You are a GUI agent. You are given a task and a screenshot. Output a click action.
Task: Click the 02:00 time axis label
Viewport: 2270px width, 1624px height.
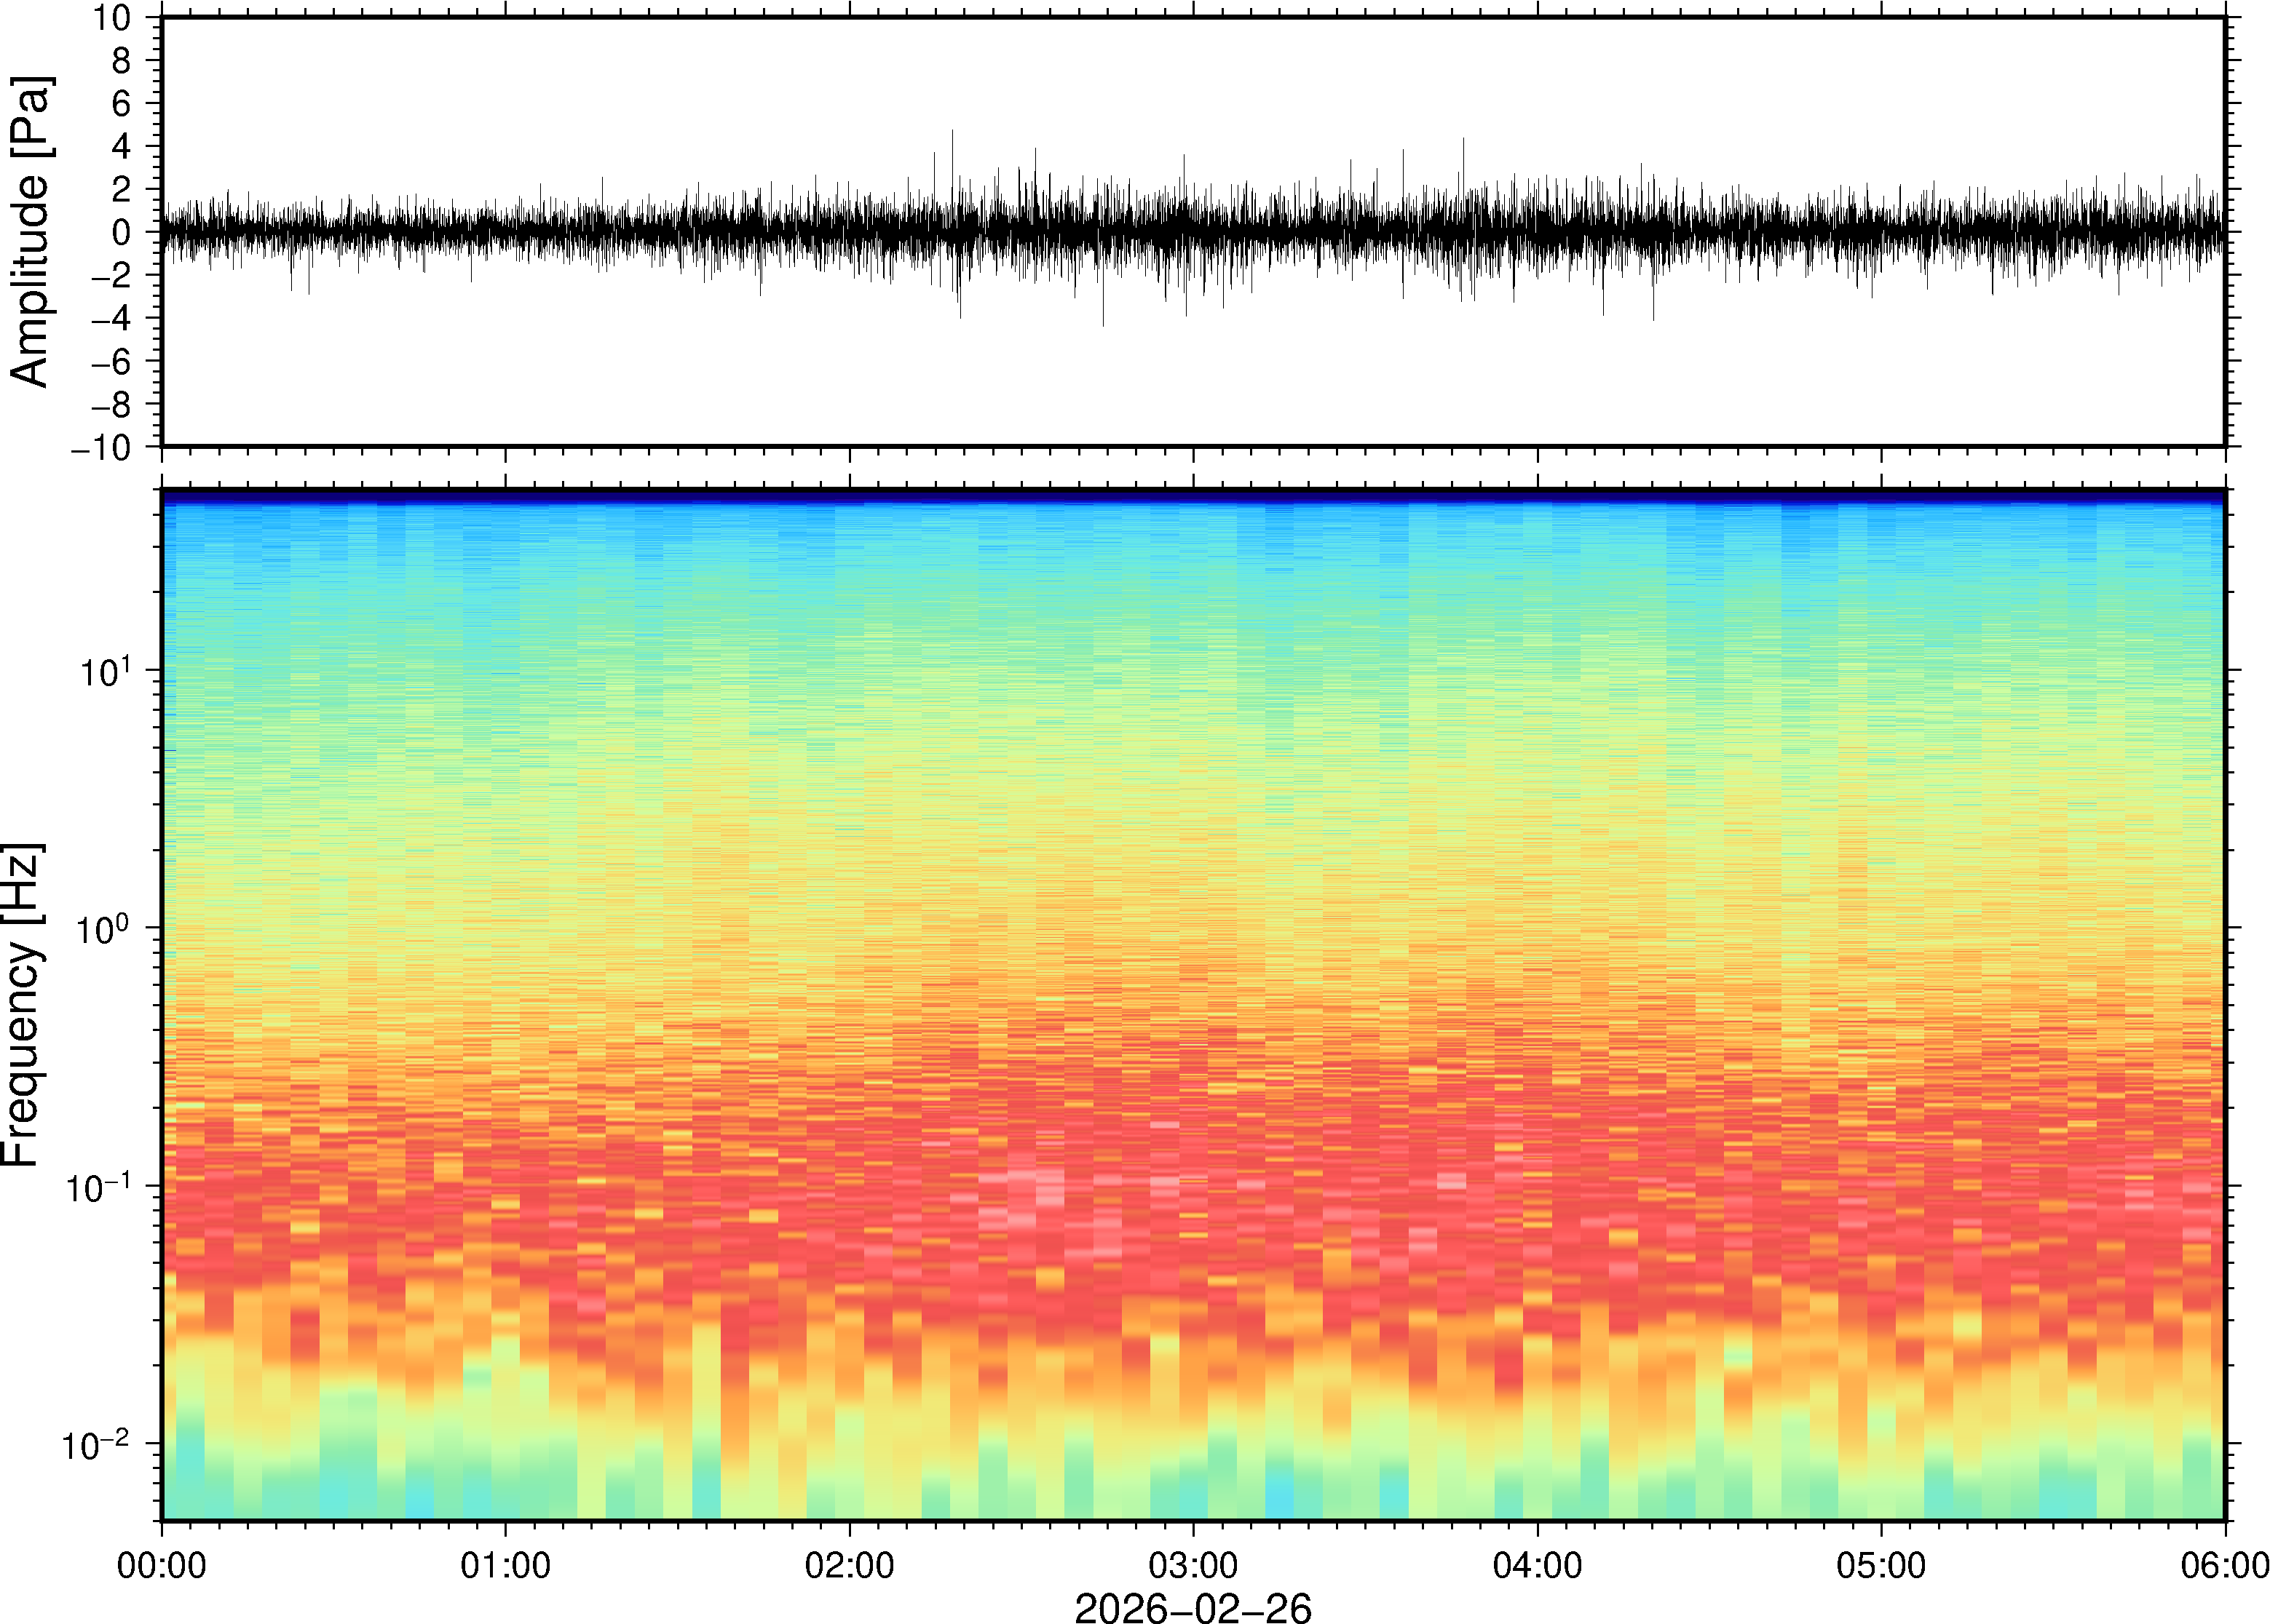pyautogui.click(x=850, y=1565)
